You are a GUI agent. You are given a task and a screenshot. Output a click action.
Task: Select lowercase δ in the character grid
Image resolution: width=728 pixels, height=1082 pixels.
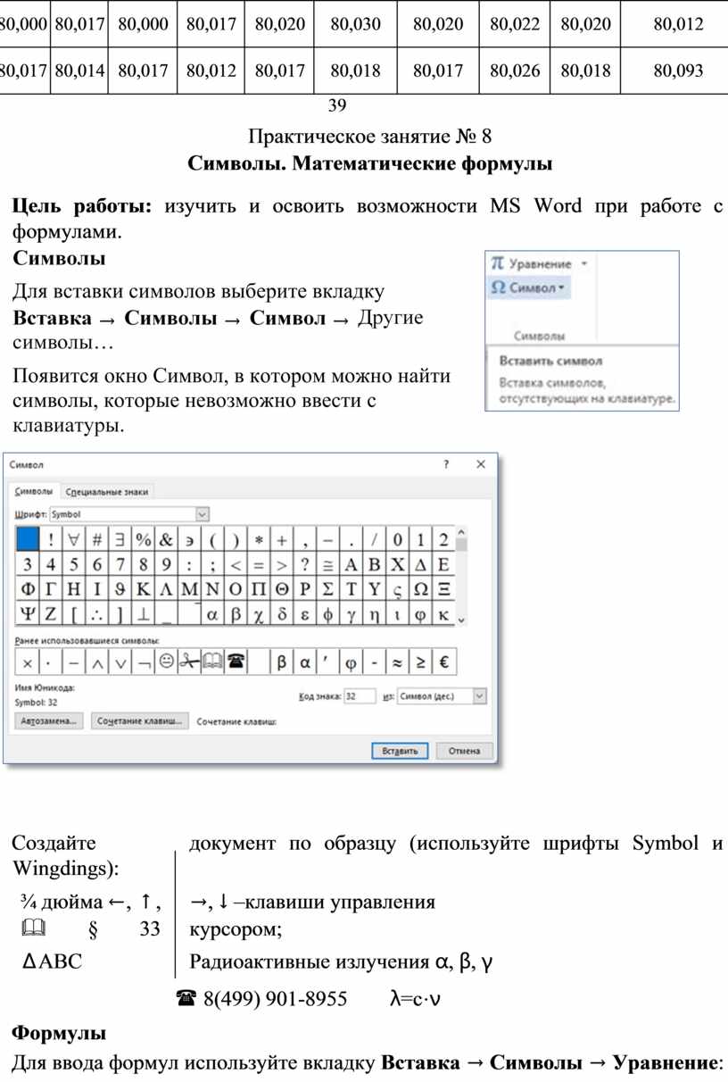(x=282, y=614)
